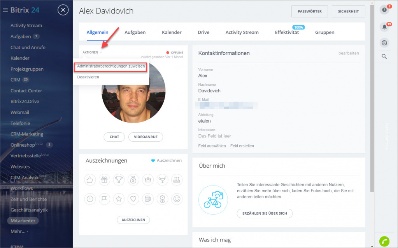Select the crown award badge

click(148, 180)
